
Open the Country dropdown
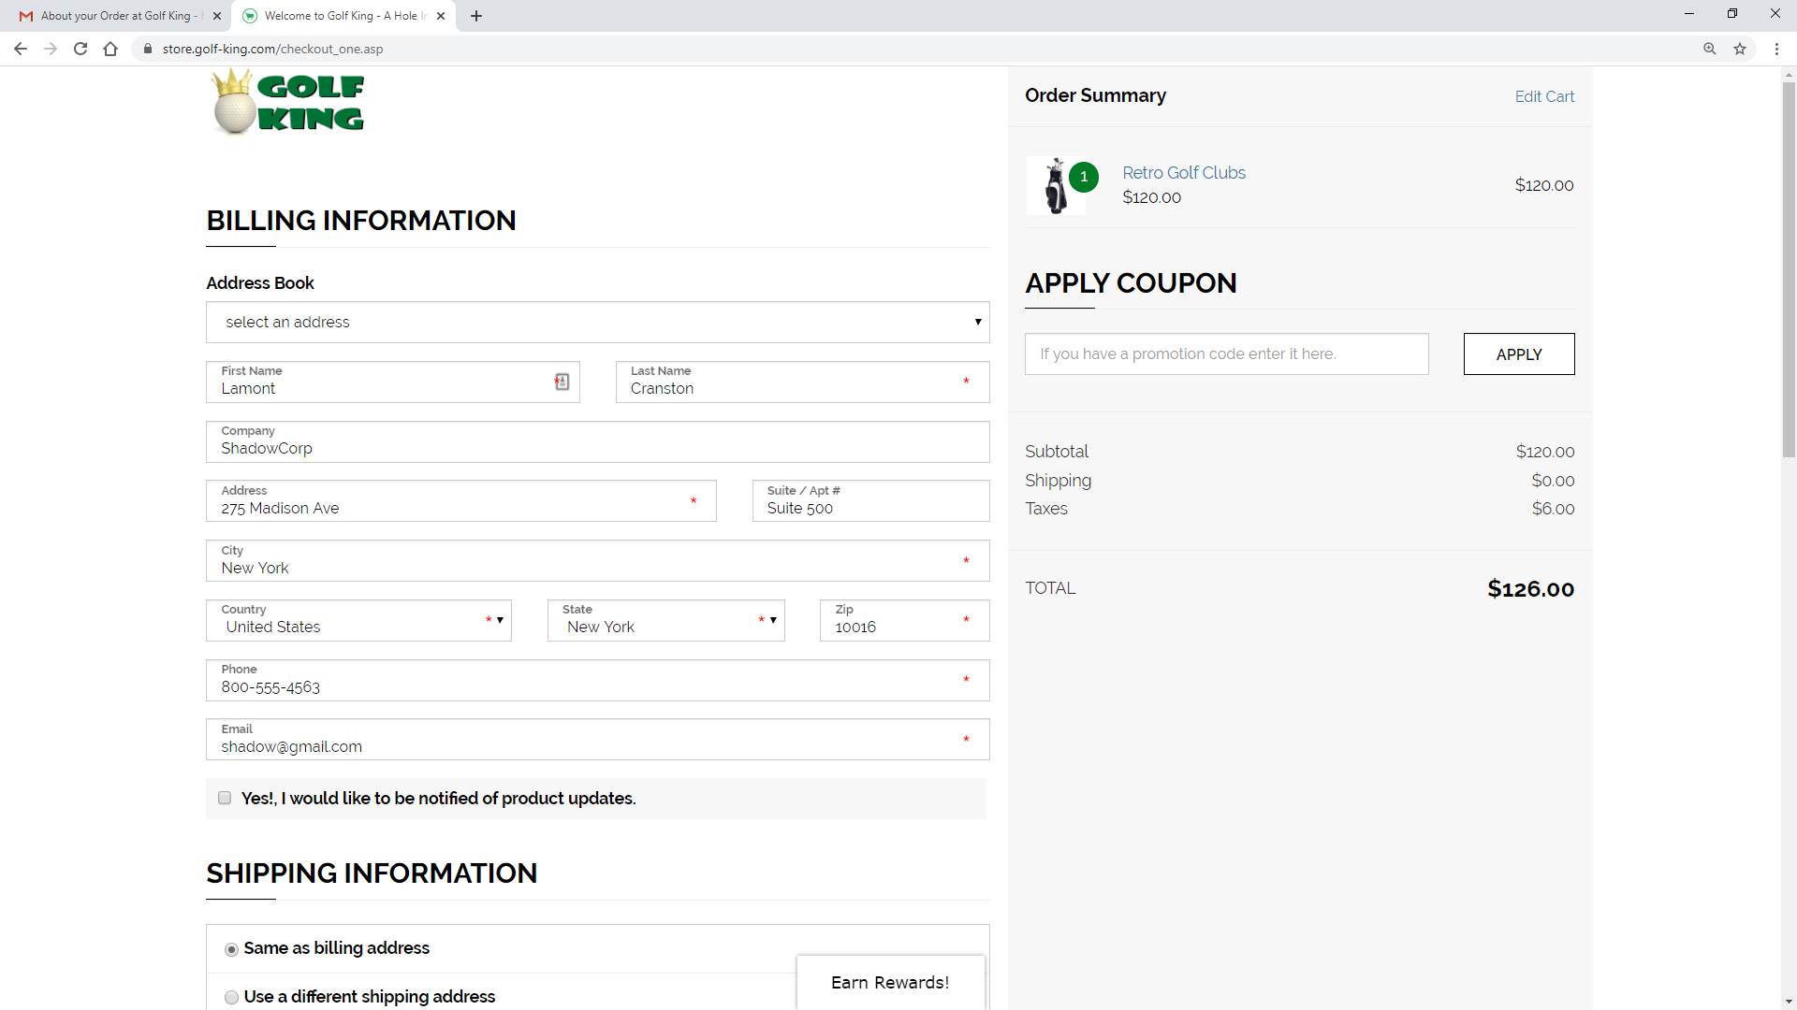click(358, 621)
